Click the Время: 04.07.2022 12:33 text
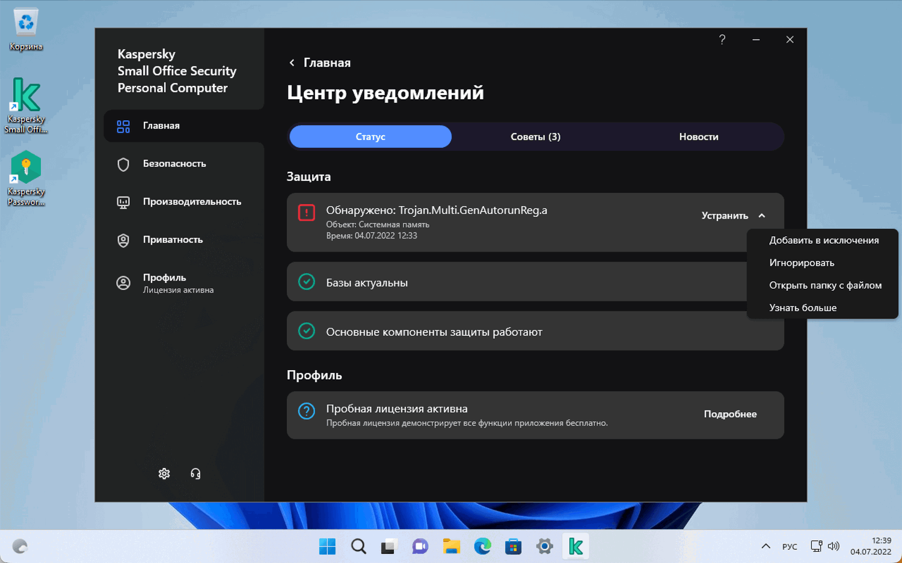The width and height of the screenshot is (902, 563). (x=372, y=236)
